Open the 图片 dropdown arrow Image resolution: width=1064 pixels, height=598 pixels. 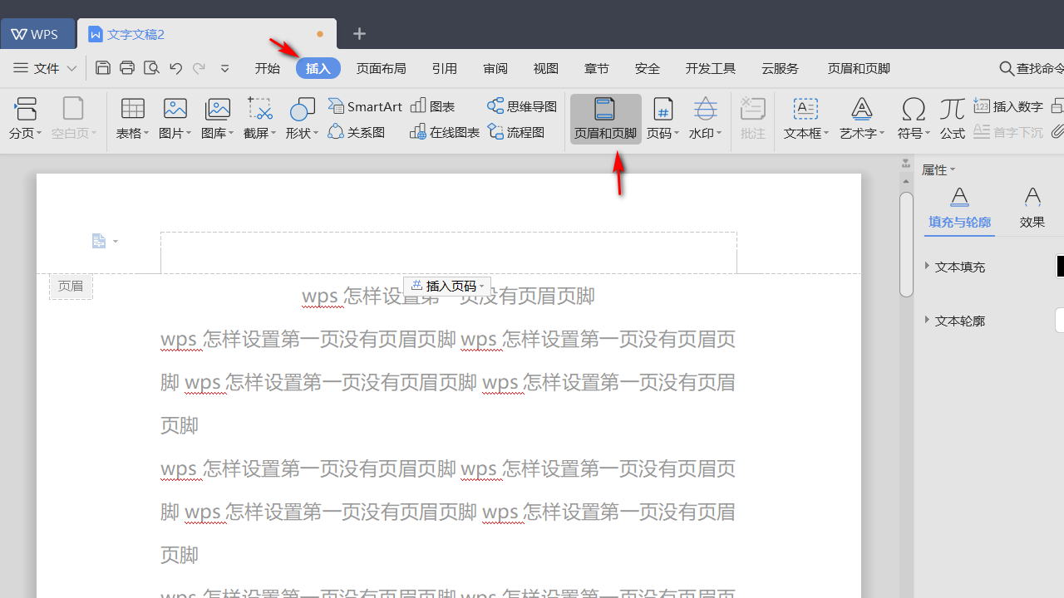point(189,133)
